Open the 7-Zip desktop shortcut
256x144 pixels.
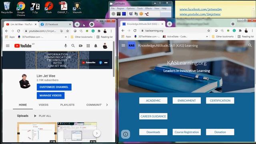click(35, 8)
